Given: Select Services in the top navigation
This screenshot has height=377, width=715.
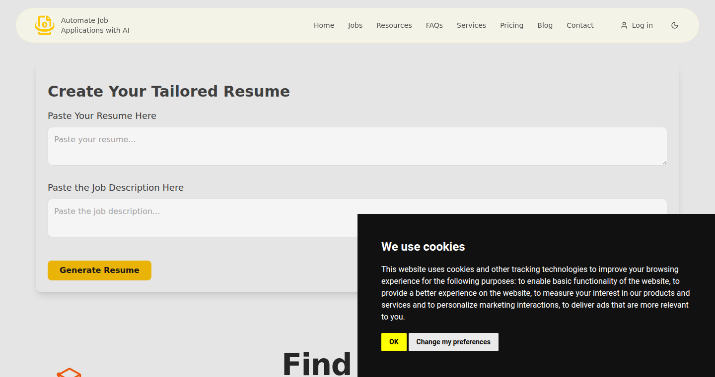Looking at the screenshot, I should click(471, 25).
